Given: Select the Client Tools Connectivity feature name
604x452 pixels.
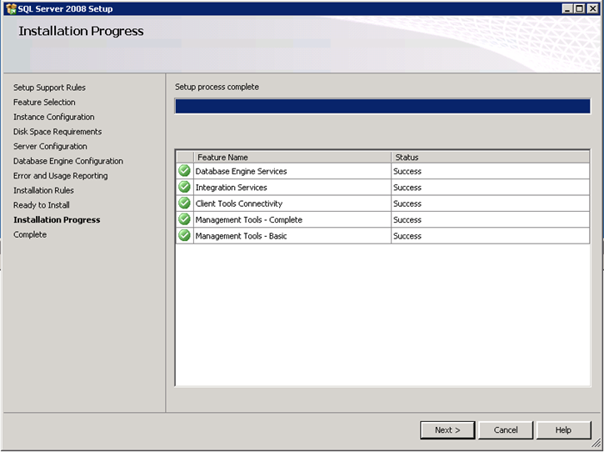Looking at the screenshot, I should point(239,203).
